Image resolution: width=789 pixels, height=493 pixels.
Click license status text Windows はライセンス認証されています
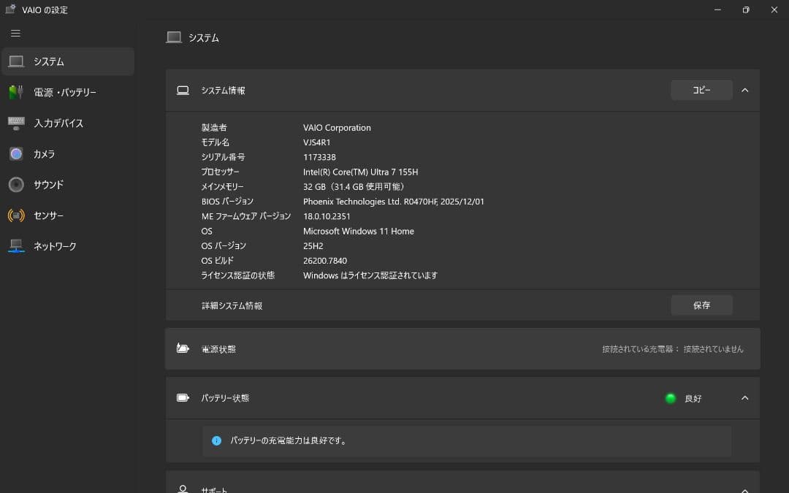pyautogui.click(x=370, y=275)
